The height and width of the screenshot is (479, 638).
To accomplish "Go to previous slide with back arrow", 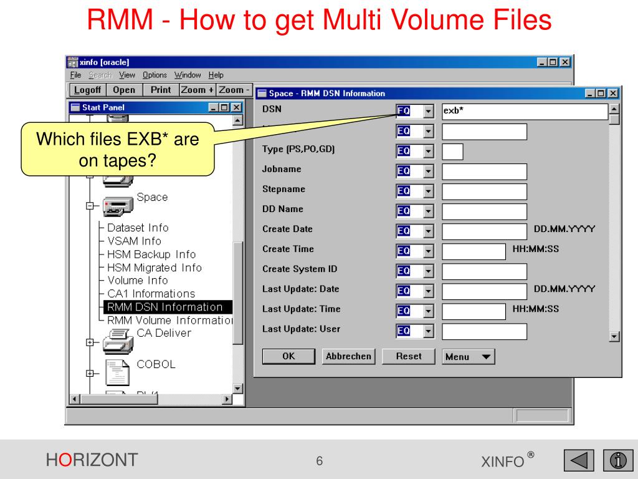I will click(x=579, y=460).
